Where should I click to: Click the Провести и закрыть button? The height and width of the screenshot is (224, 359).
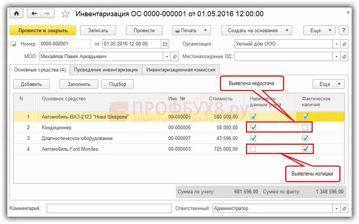43,30
